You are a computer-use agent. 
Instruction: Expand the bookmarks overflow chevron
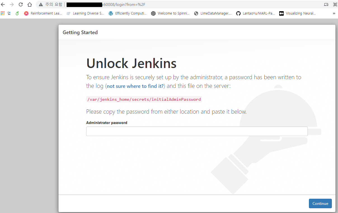(334, 13)
